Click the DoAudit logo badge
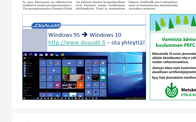Image resolution: width=196 pixels, height=122 pixels. (x=46, y=26)
